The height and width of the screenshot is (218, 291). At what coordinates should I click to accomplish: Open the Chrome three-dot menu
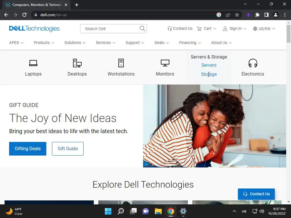pyautogui.click(x=285, y=15)
